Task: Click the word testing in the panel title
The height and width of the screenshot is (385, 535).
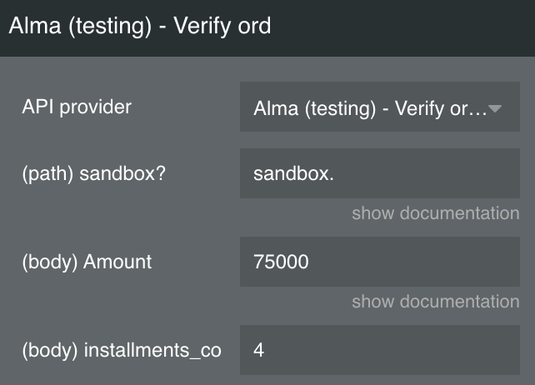Action: click(110, 27)
